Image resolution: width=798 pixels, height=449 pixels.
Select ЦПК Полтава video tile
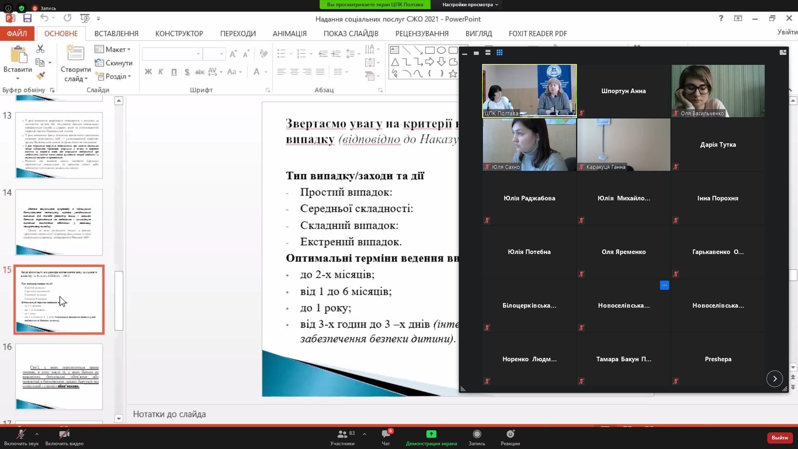coord(529,91)
